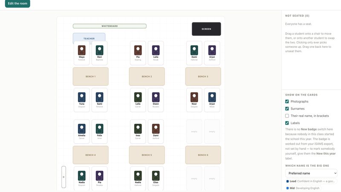Screen dimensions: 341x192
Task: Select Bench 1
Action: click(90, 76)
